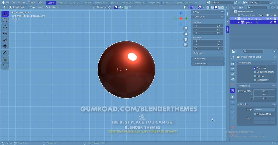Open the Gimbal orientation dropdown
Screen dimensions: 278x145
[100, 7]
